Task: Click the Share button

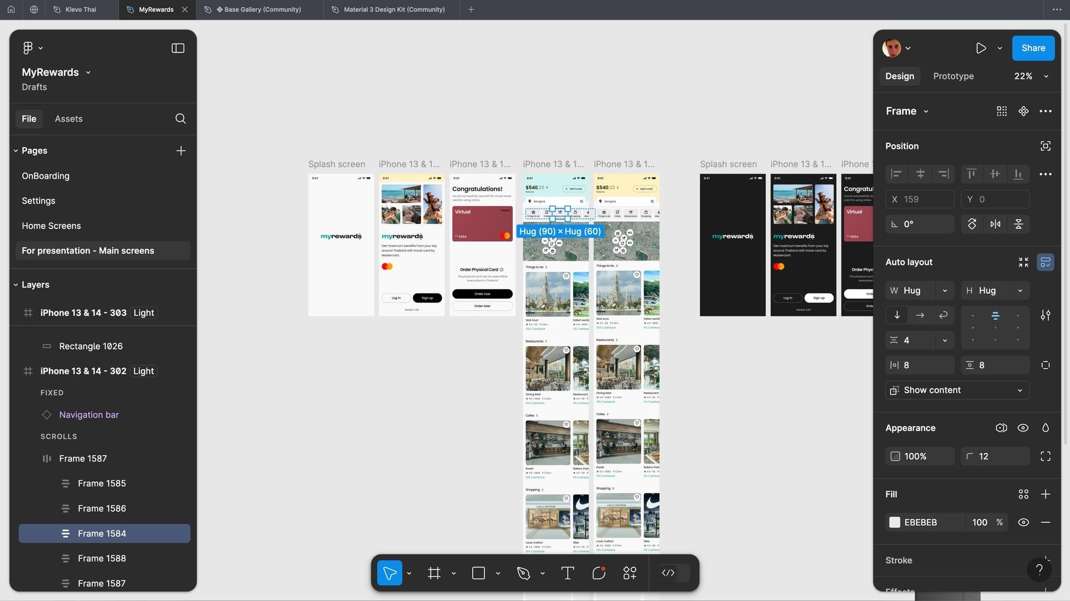Action: click(1033, 48)
